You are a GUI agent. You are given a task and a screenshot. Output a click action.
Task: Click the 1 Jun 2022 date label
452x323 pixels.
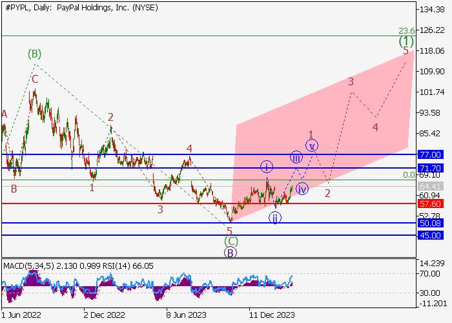21,315
